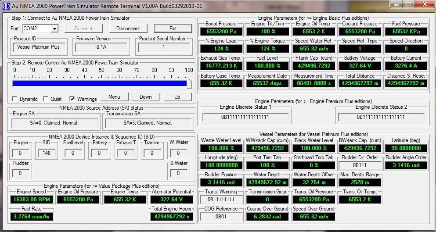The height and width of the screenshot is (232, 436).
Task: Click the Speed Over Ground readout
Action: (313, 217)
